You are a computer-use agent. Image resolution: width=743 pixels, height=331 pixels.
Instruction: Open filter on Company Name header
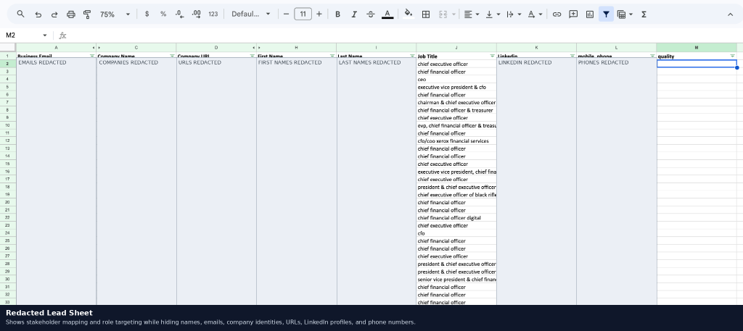pos(172,56)
